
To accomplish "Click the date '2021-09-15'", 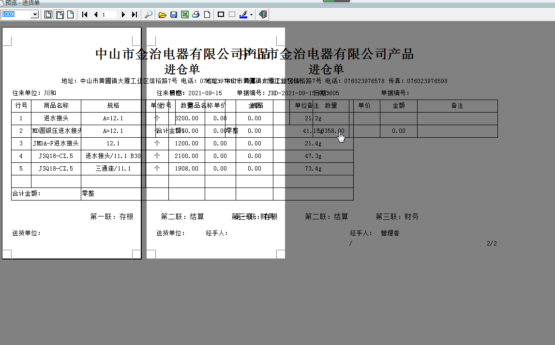I will pos(205,93).
